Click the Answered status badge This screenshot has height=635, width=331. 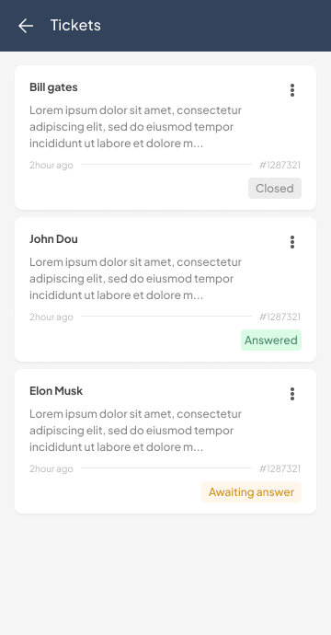[x=271, y=341]
